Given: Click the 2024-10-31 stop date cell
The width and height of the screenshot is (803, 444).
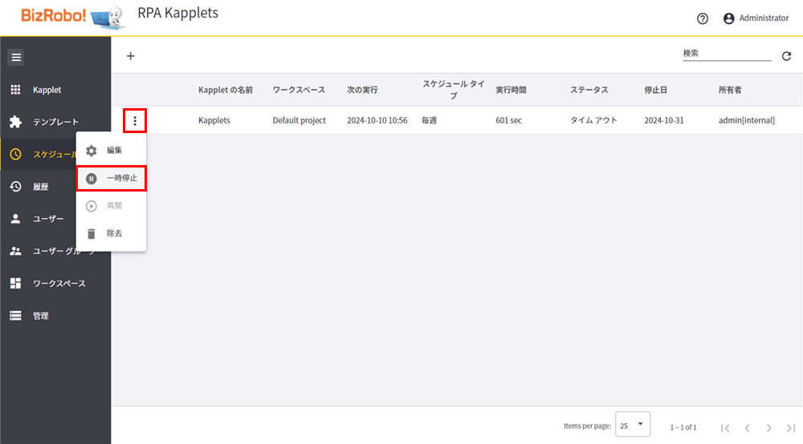Looking at the screenshot, I should (x=664, y=120).
